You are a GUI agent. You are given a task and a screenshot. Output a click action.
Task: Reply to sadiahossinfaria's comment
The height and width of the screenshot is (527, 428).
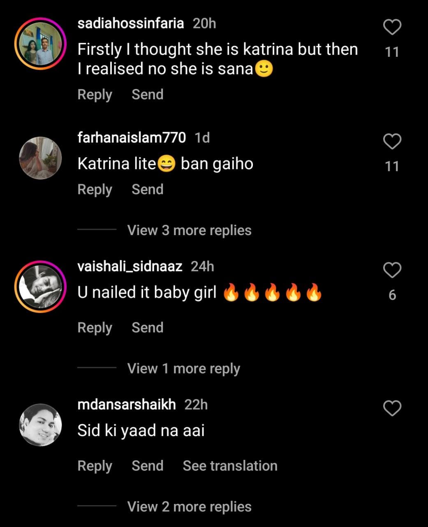pos(95,95)
